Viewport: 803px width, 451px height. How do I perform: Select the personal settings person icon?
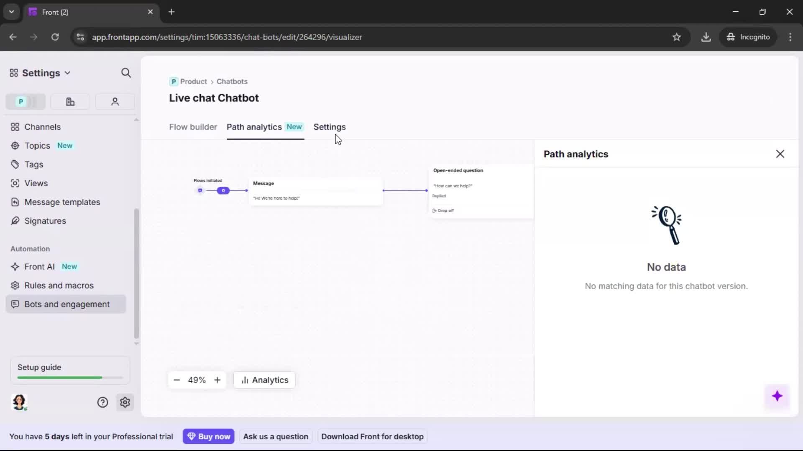coord(115,101)
